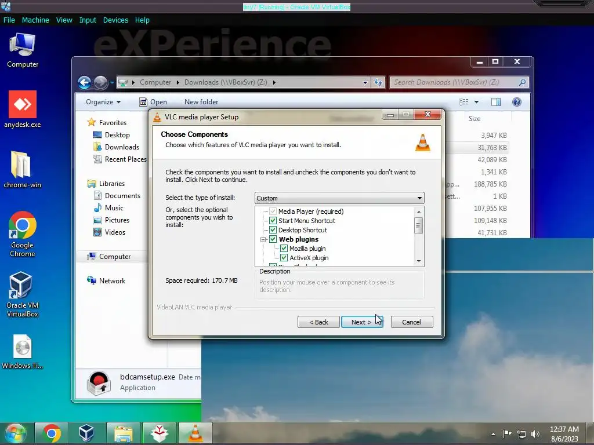Click New folder in Explorer toolbar
Image resolution: width=594 pixels, height=445 pixels.
(201, 102)
